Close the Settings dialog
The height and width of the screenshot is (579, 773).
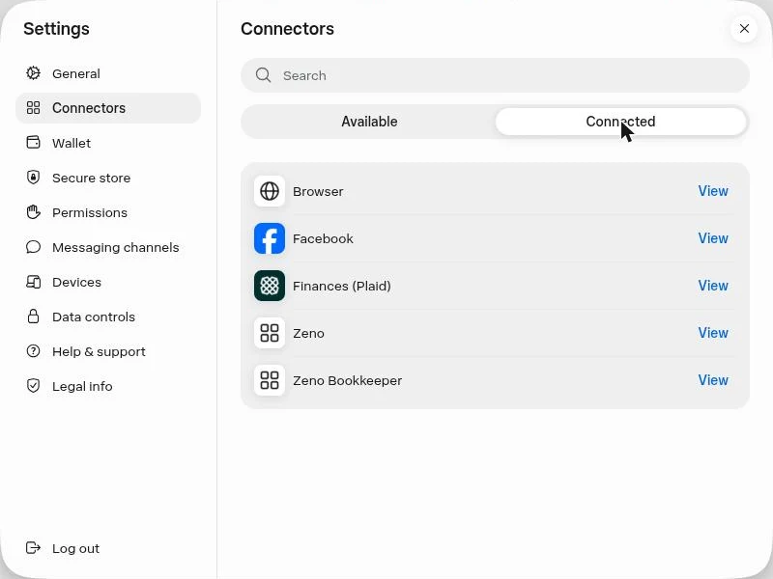[x=744, y=29]
